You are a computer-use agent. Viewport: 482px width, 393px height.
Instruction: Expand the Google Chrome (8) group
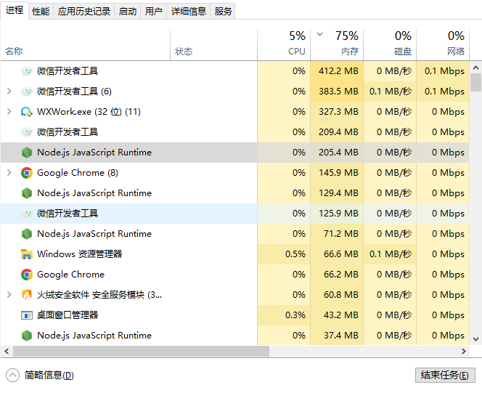[9, 173]
